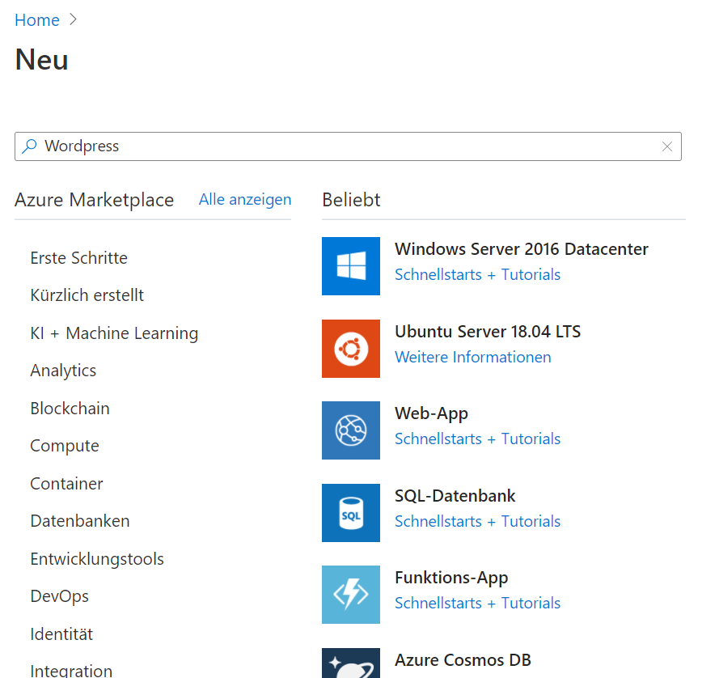The width and height of the screenshot is (719, 678).
Task: Click Ubuntu Server 18.04 LTS title
Action: pos(488,331)
